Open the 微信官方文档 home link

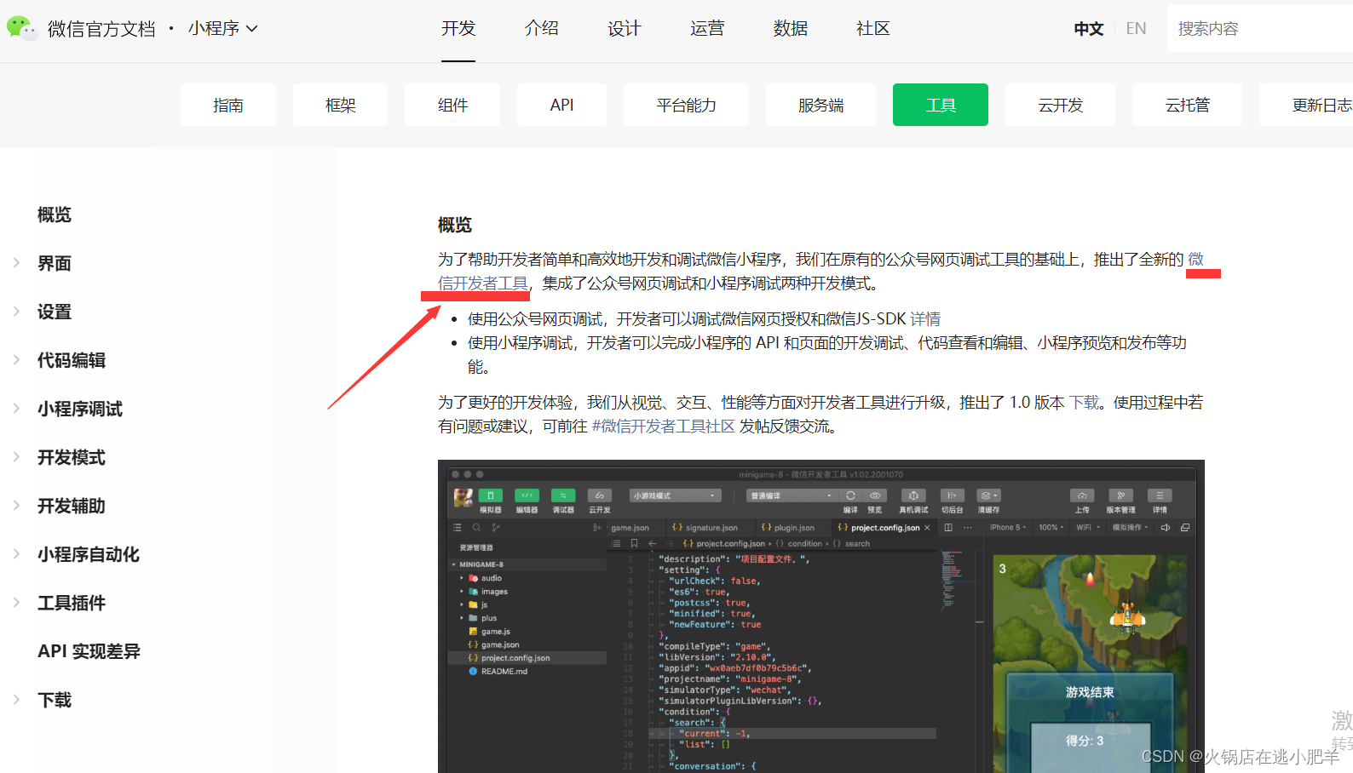pos(101,29)
